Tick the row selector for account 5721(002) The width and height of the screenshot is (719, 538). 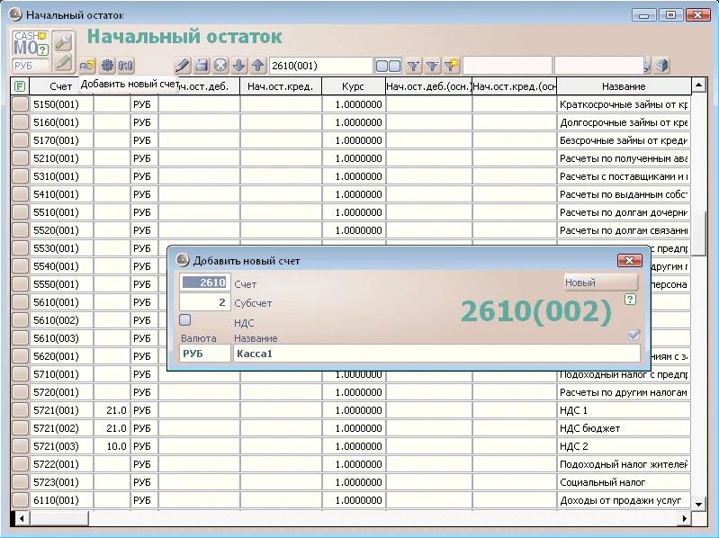[20, 428]
